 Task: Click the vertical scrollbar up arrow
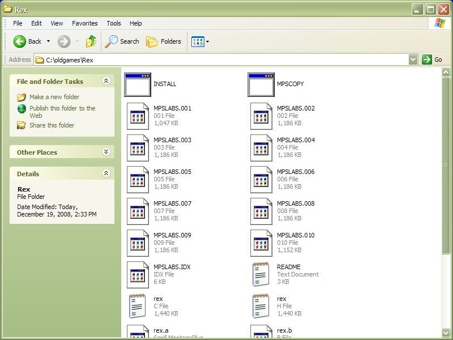click(446, 72)
